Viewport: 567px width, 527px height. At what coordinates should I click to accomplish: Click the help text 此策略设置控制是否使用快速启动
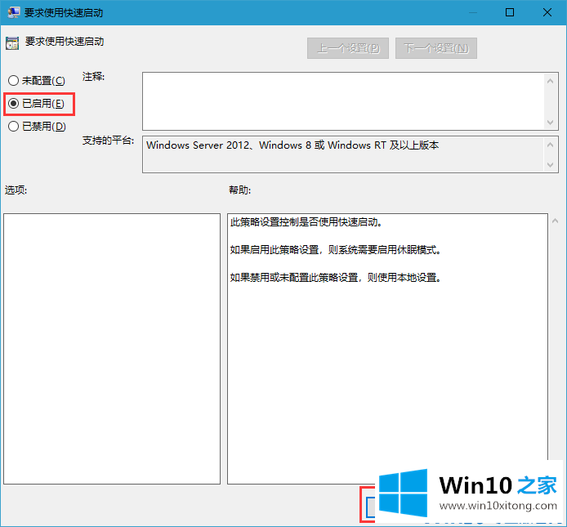click(306, 221)
